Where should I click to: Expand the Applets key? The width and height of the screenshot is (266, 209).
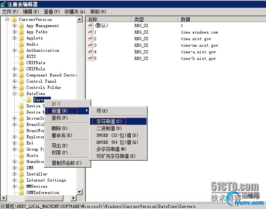pyautogui.click(x=15, y=38)
